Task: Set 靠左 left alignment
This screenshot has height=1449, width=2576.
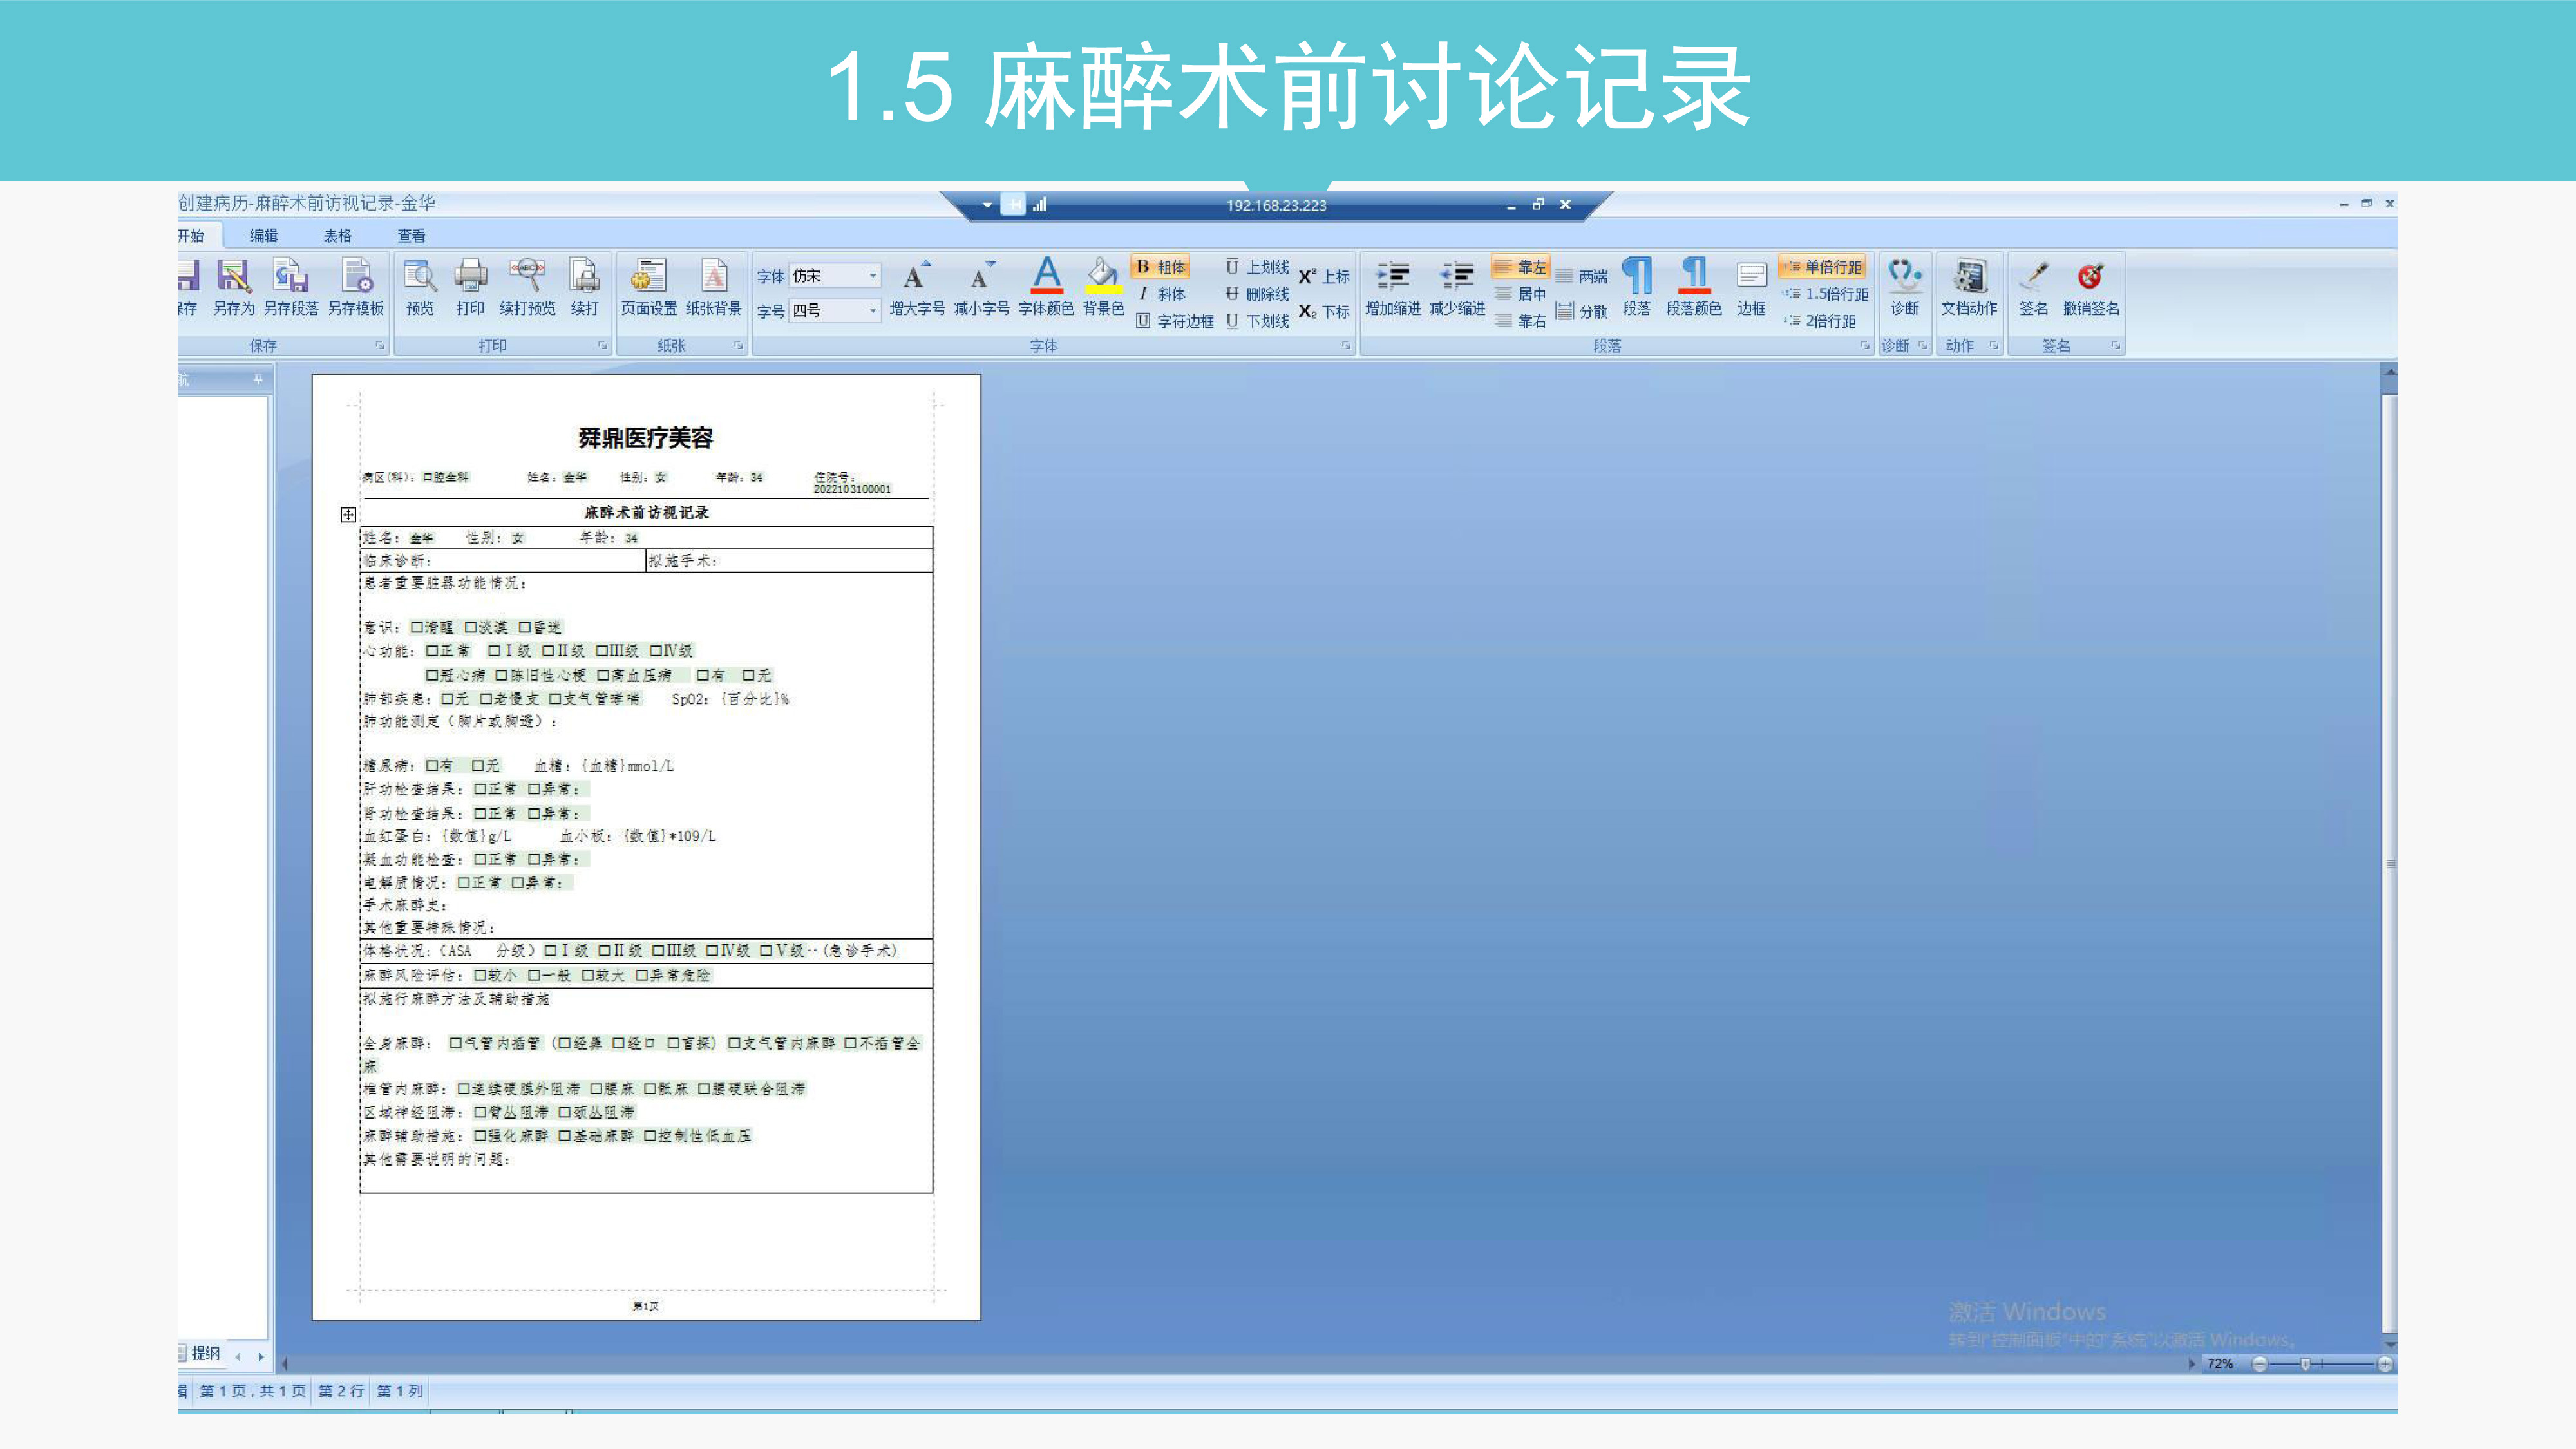Action: (x=1520, y=267)
